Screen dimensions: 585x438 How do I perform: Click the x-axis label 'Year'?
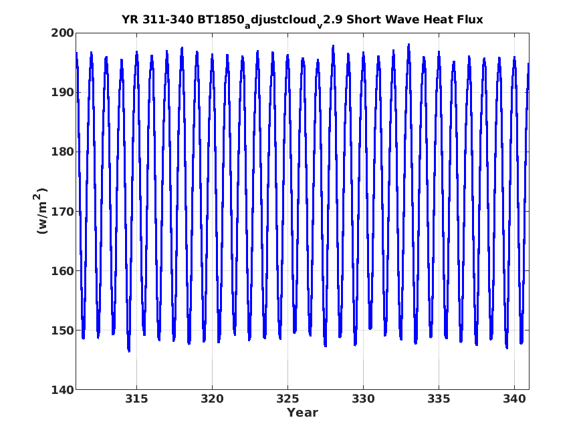pos(302,413)
